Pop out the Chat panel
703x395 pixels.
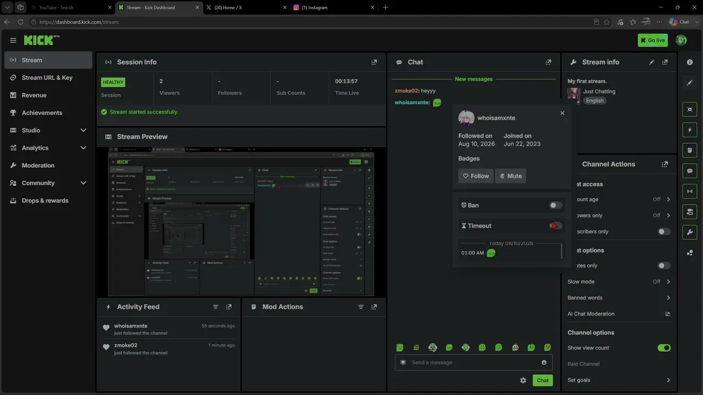click(x=548, y=63)
